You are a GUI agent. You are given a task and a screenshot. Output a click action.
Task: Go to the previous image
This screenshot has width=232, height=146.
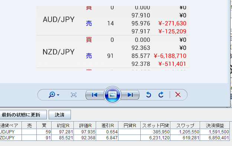point(95,95)
